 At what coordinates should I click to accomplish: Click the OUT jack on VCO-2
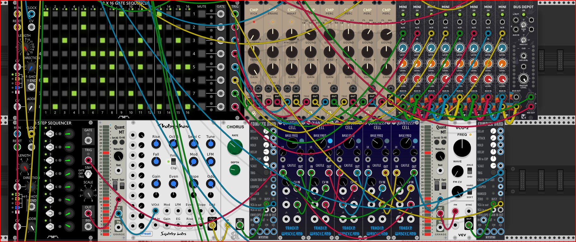click(469, 225)
